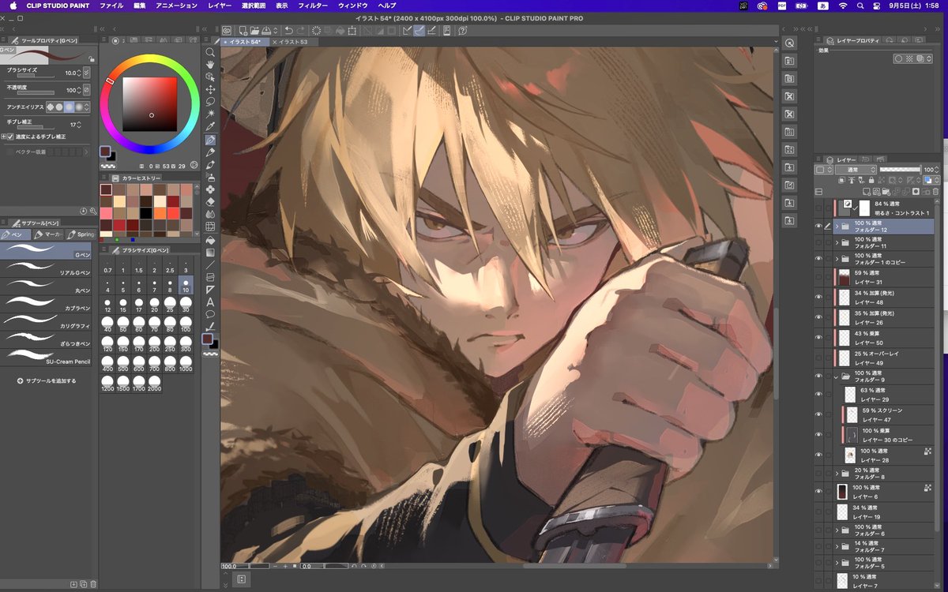
Task: Hide フォルダー 1 のコピー with its eye icon
Action: click(818, 258)
